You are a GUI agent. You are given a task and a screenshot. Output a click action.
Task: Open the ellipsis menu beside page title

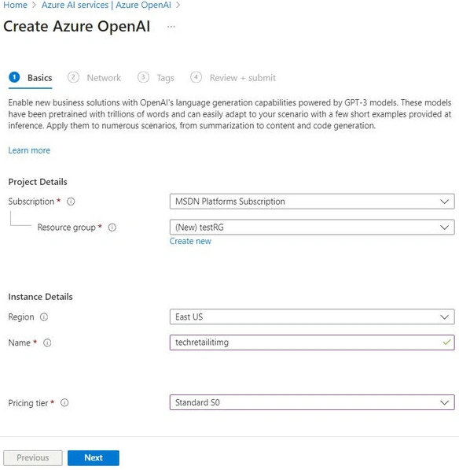[171, 27]
